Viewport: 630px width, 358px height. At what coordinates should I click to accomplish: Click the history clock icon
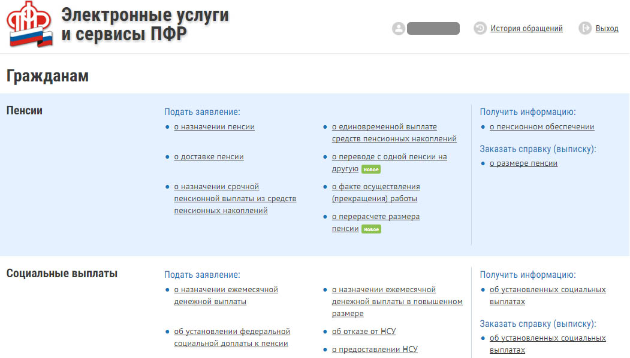(x=480, y=28)
